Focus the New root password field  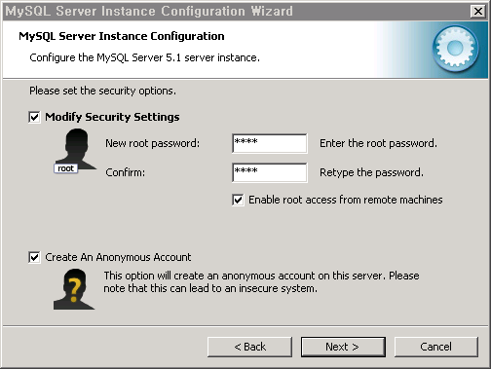(x=270, y=143)
